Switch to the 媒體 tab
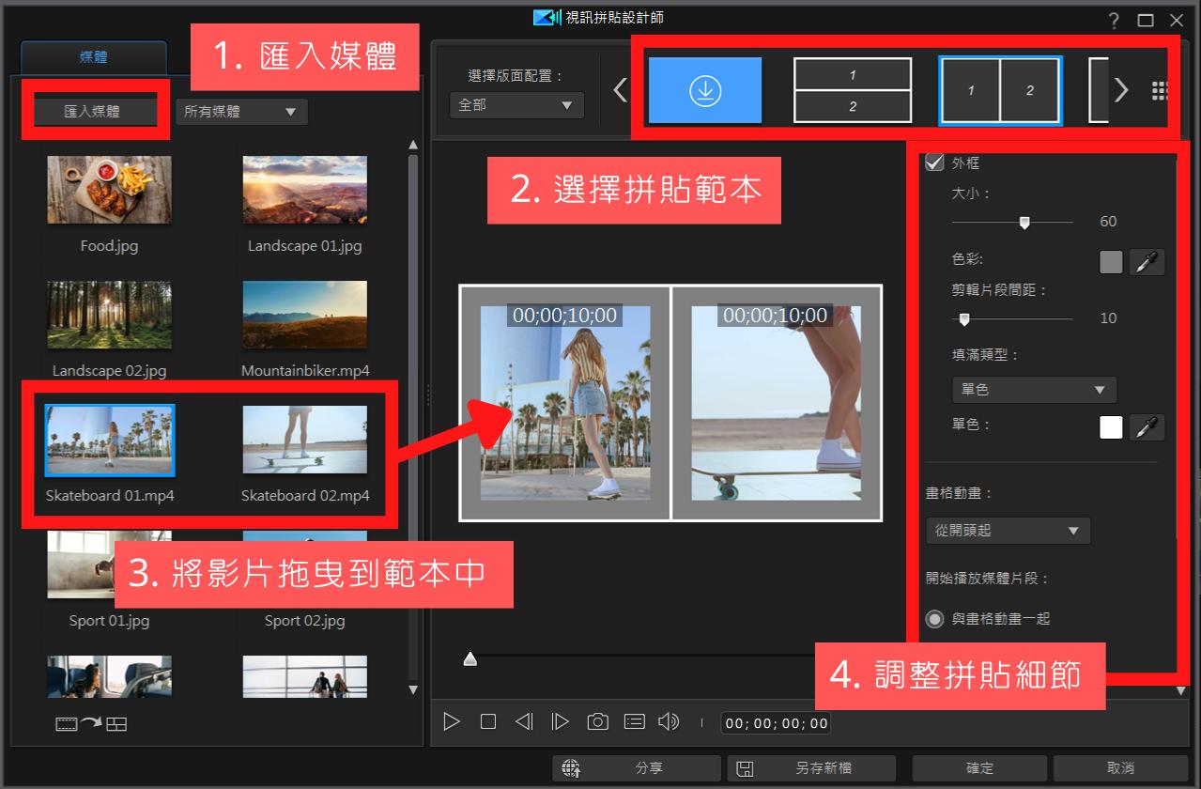This screenshot has width=1201, height=789. pyautogui.click(x=93, y=57)
